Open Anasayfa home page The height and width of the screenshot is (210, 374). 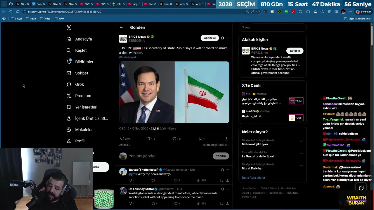tap(79, 39)
